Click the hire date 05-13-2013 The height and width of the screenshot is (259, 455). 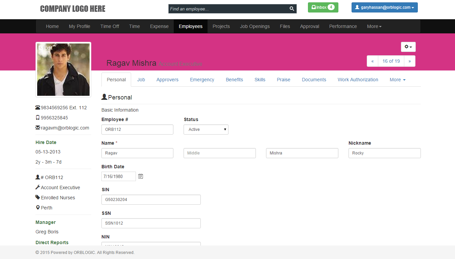[48, 152]
